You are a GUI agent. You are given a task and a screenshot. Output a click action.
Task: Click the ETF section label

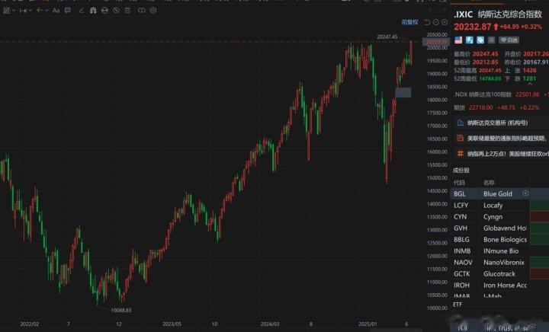[457, 305]
